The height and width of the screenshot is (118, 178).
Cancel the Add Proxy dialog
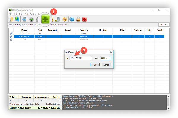coord(107,65)
